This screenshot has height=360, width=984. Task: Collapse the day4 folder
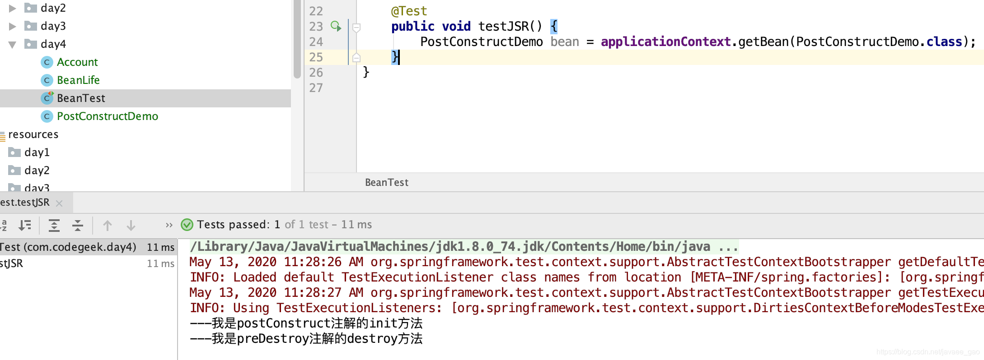click(x=13, y=44)
